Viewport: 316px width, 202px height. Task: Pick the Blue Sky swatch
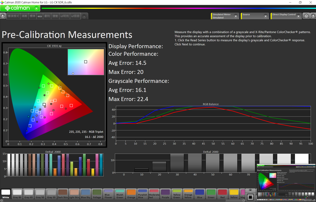(86, 194)
